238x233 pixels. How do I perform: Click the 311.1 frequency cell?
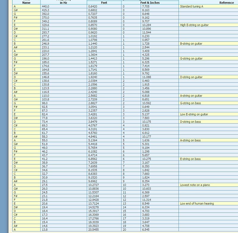tap(64, 29)
